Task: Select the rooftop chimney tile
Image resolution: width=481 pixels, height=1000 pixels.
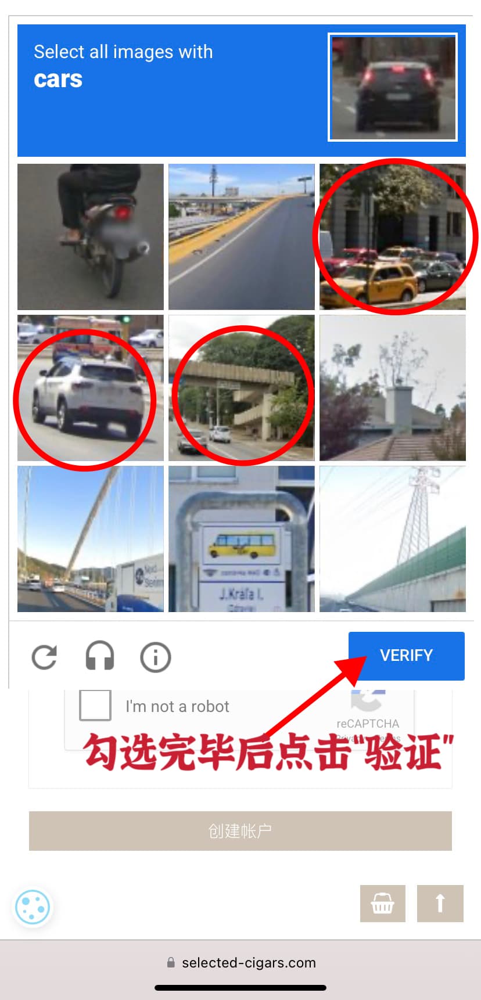Action: (393, 388)
